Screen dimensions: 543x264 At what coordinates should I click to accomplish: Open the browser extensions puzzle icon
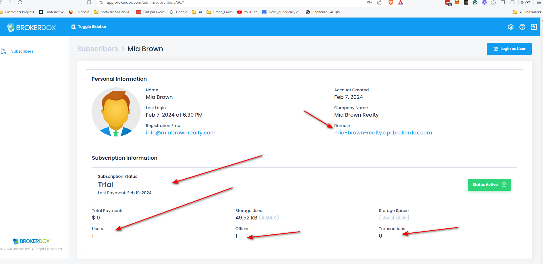coord(494,2)
